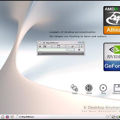Click the NVIDIA GeForce floating image
The height and width of the screenshot is (120, 120).
pyautogui.click(x=112, y=57)
